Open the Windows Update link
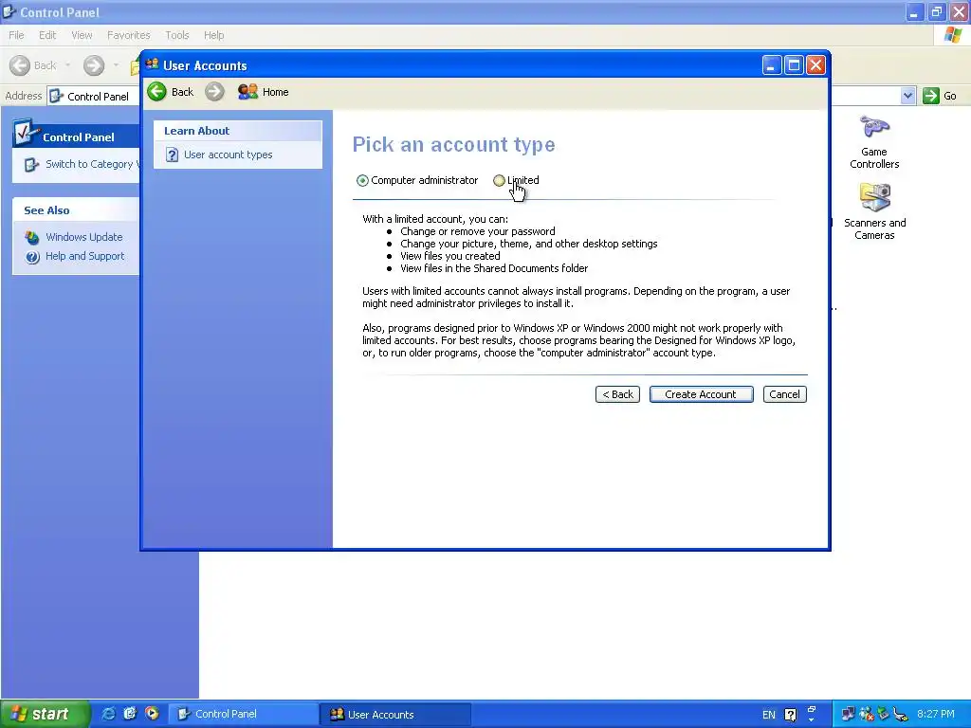The width and height of the screenshot is (971, 728). (x=84, y=237)
